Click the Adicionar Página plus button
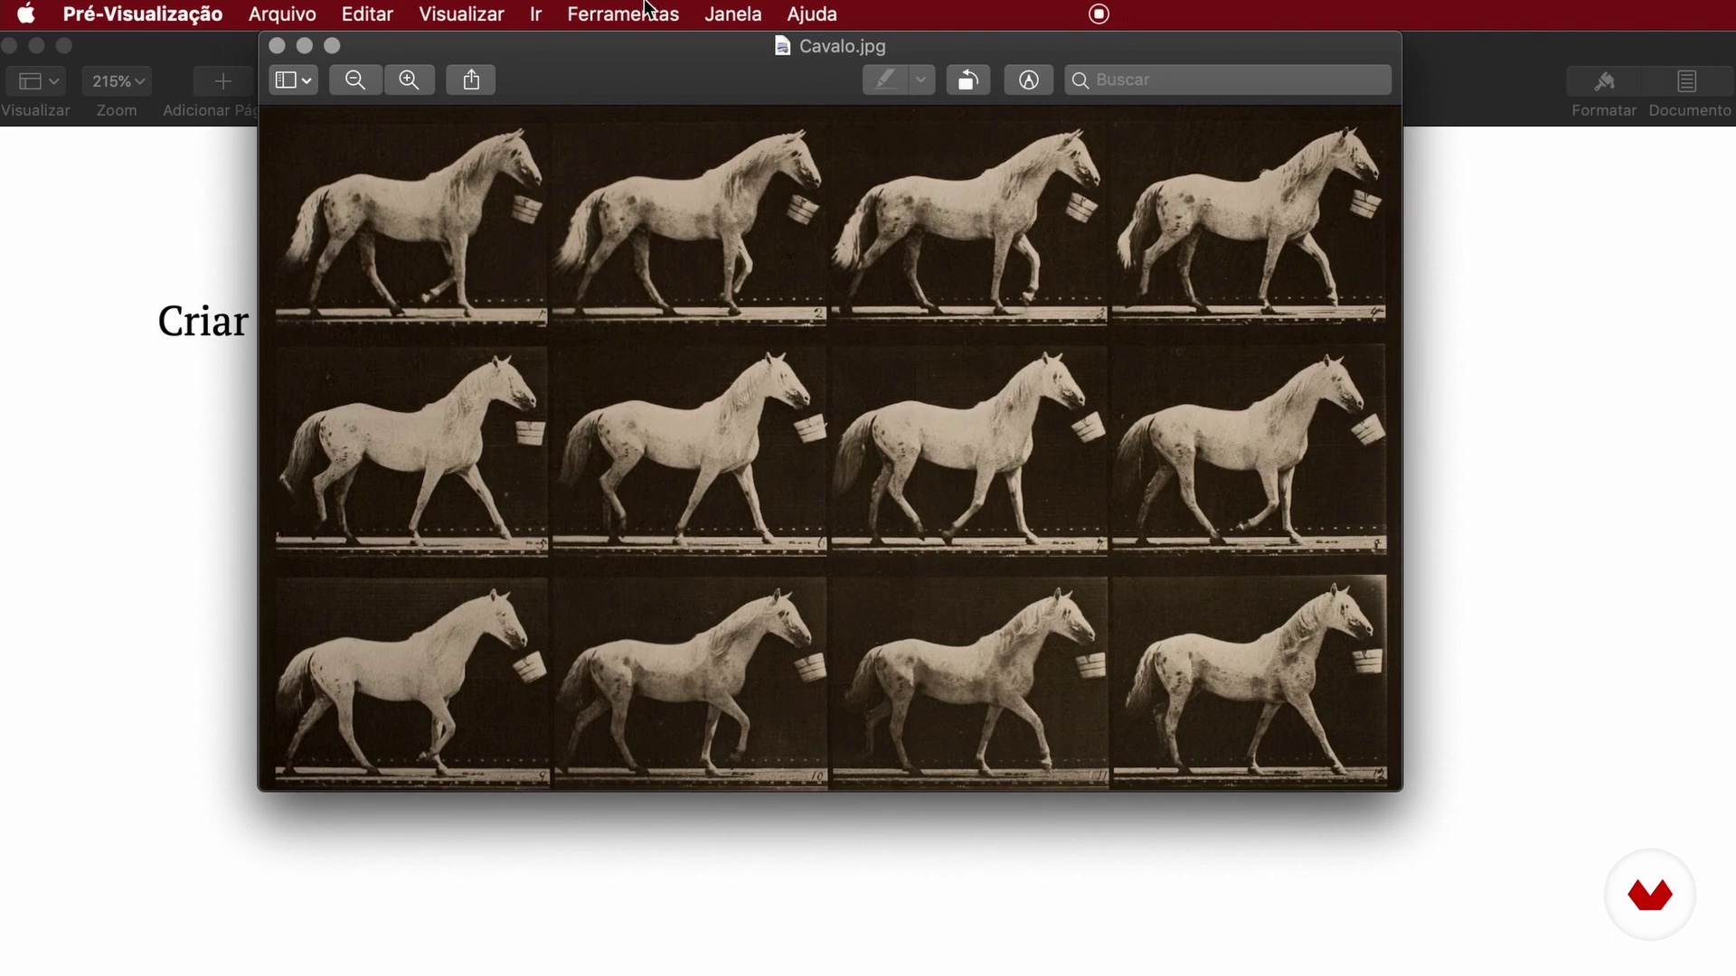 pyautogui.click(x=223, y=81)
